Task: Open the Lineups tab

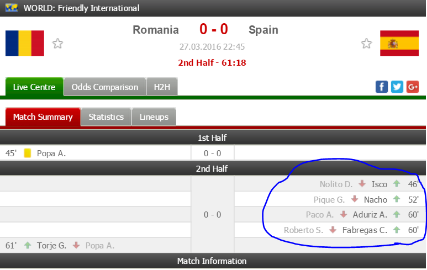Action: click(x=154, y=117)
